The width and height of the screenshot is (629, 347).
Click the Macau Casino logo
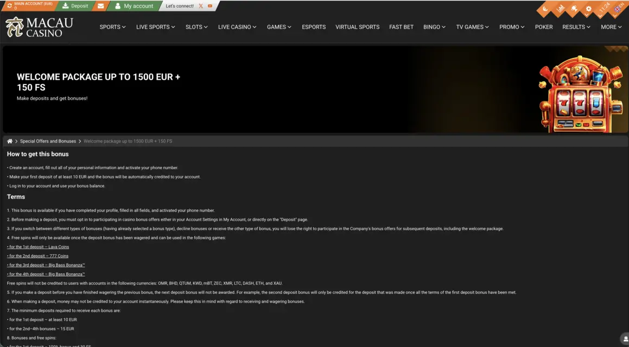[x=39, y=27]
